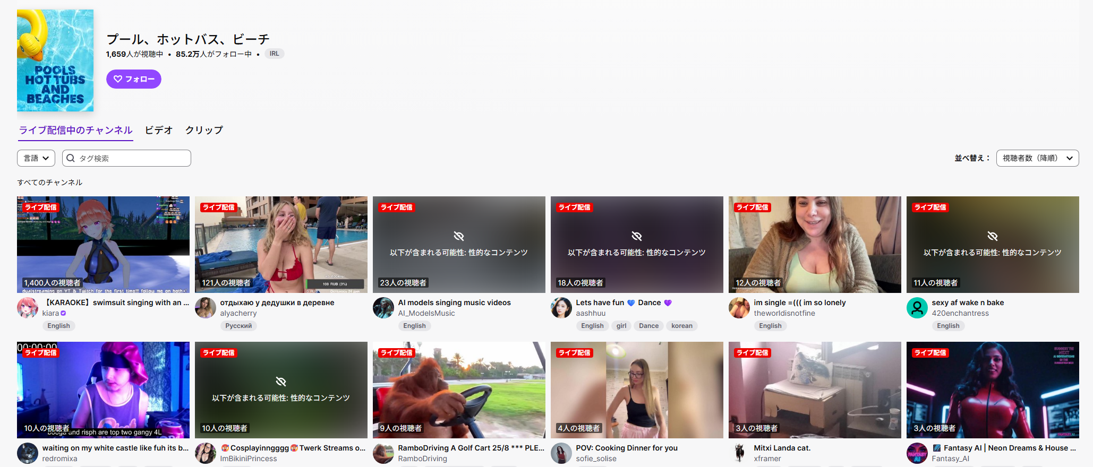Viewport: 1093px width, 467px height.
Task: Click kiara's channel avatar icon
Action: pyautogui.click(x=28, y=308)
